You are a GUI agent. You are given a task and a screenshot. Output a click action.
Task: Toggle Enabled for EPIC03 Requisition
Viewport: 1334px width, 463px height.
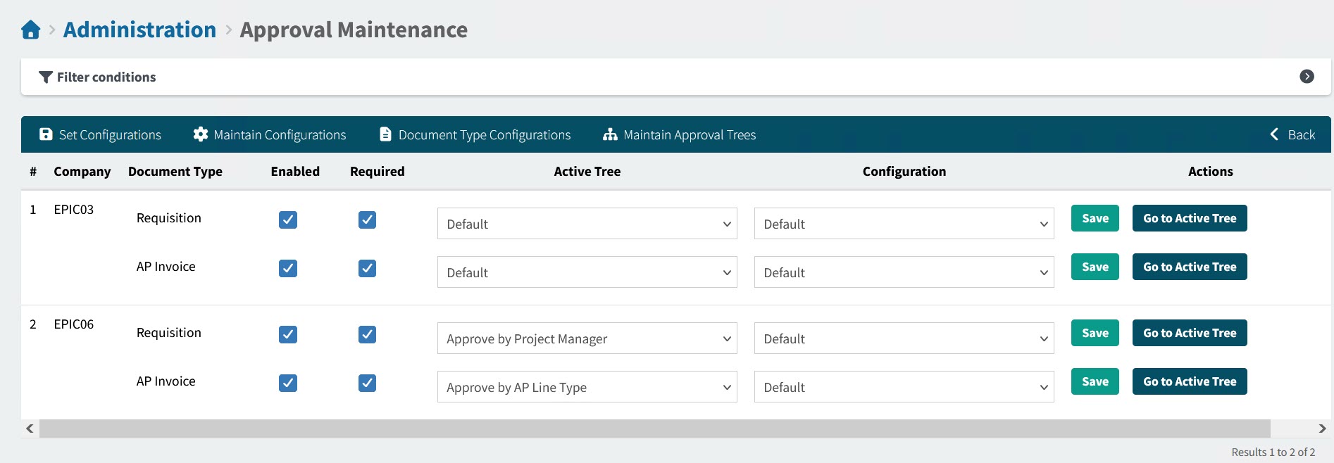(288, 220)
